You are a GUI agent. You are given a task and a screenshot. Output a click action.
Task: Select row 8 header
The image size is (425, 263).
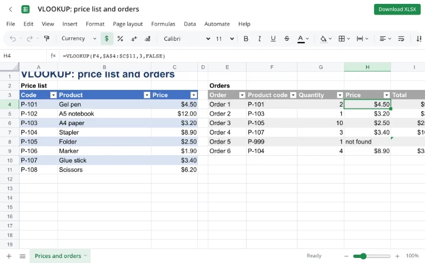[x=10, y=142]
